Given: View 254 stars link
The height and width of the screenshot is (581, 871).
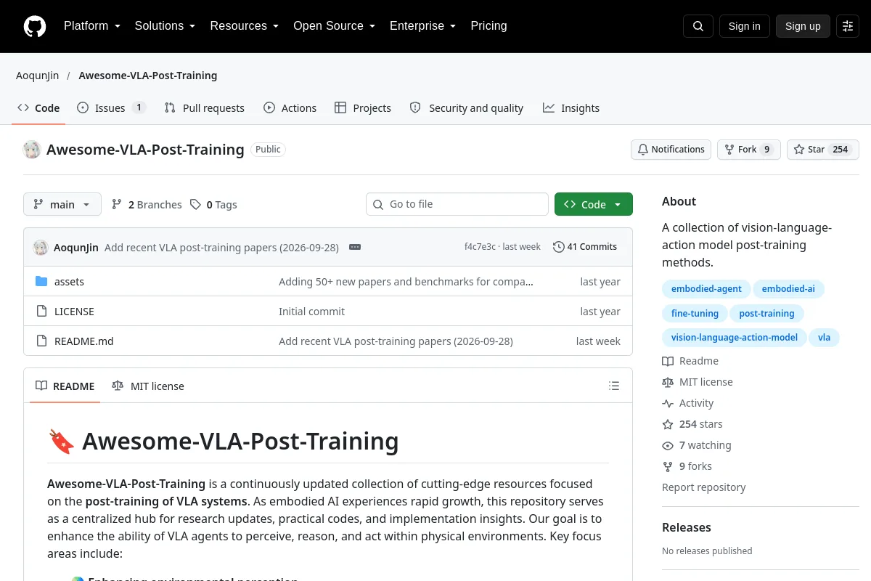Looking at the screenshot, I should [x=692, y=424].
